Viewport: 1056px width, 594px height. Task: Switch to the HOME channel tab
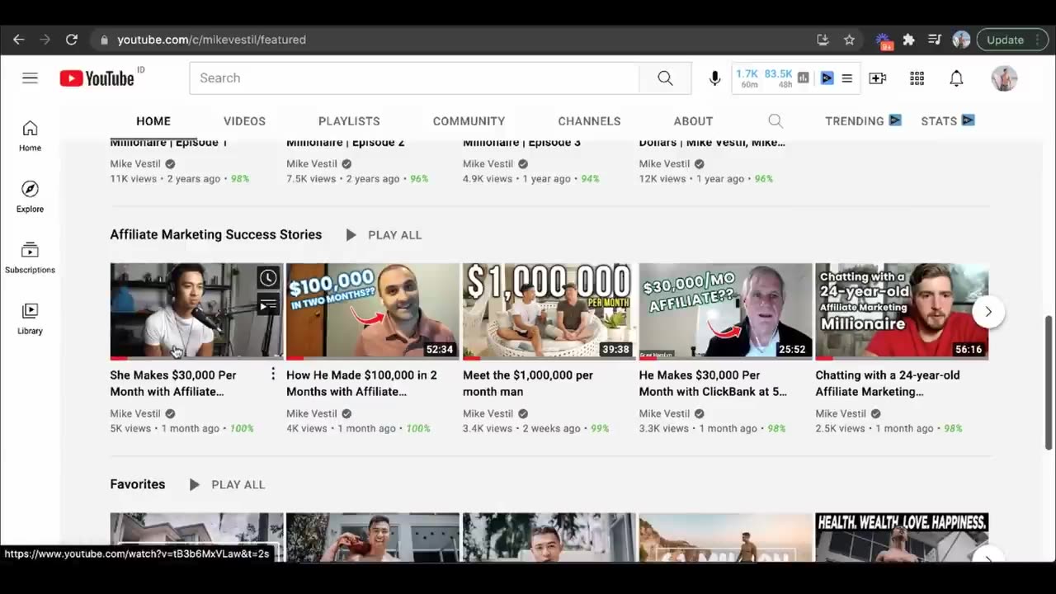pyautogui.click(x=153, y=121)
